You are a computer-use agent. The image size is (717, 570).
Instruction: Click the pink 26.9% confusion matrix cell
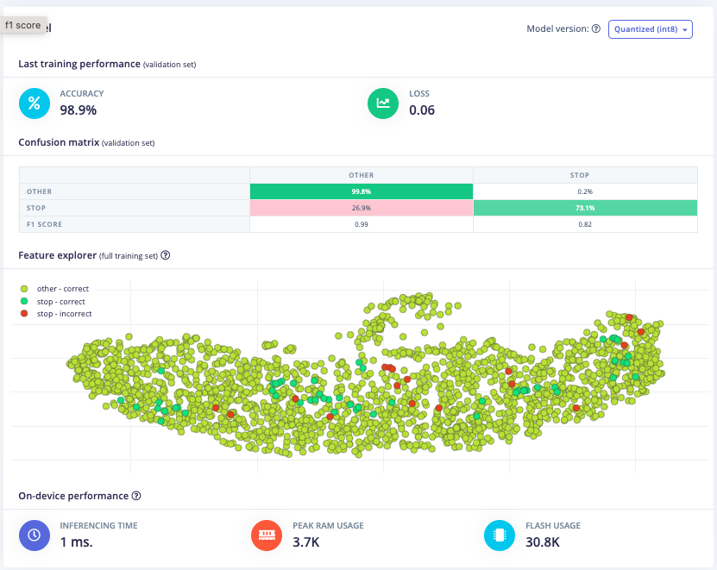tap(362, 208)
